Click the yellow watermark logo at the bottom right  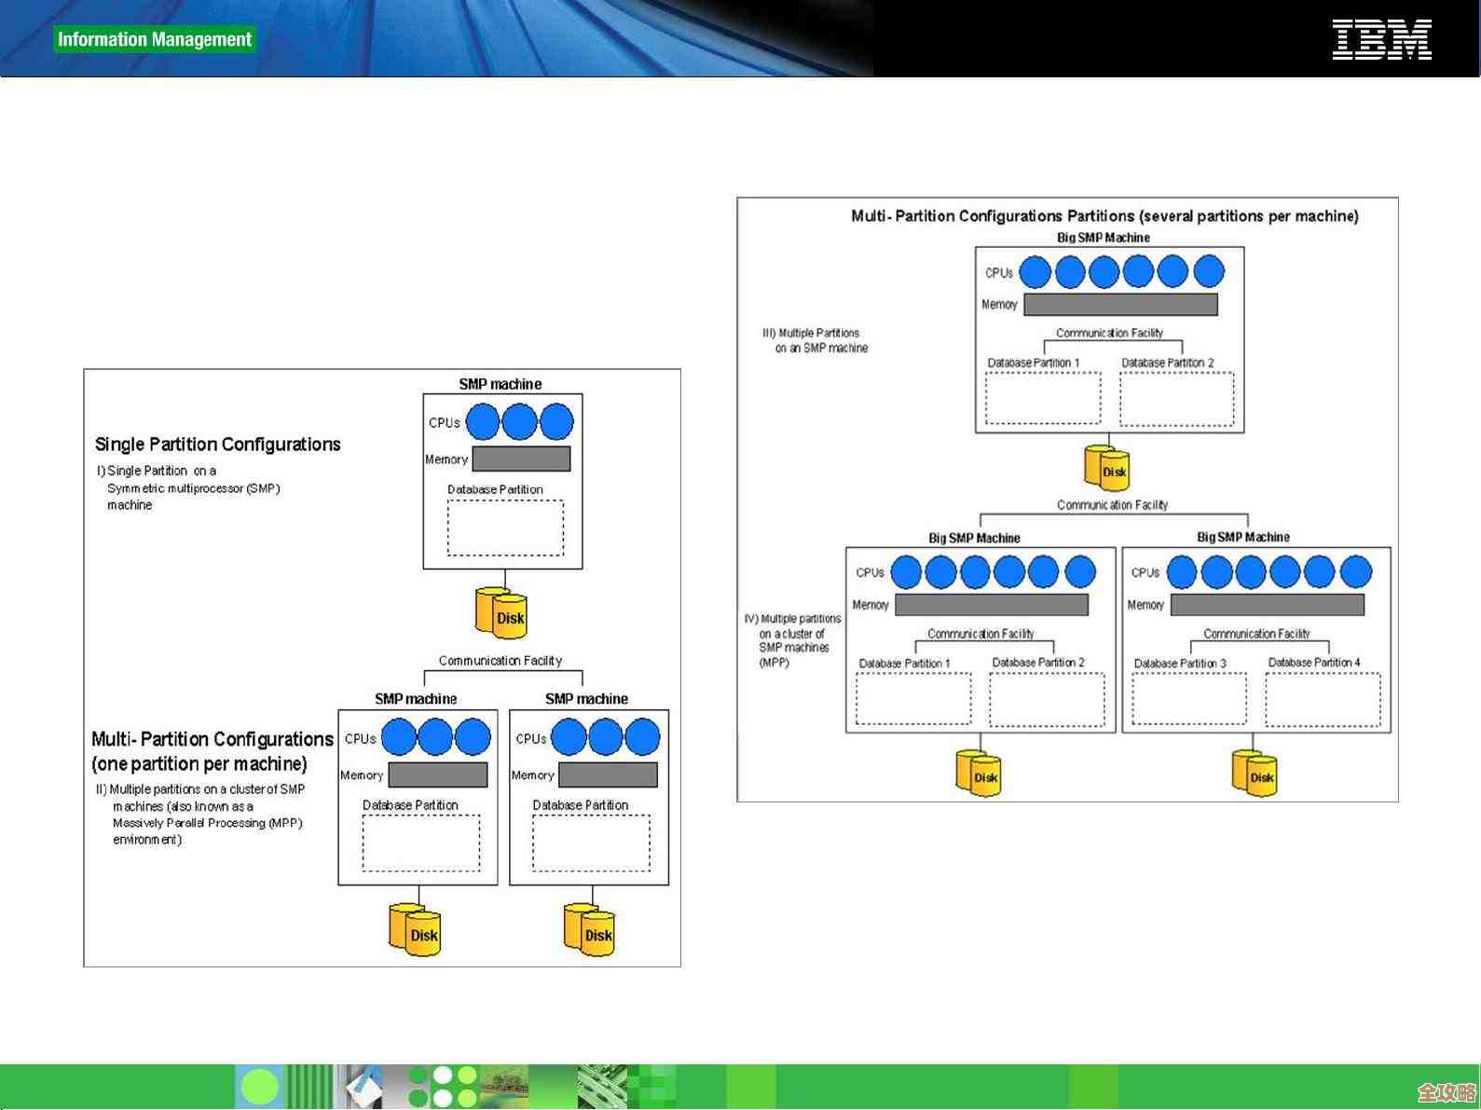pos(1446,1091)
